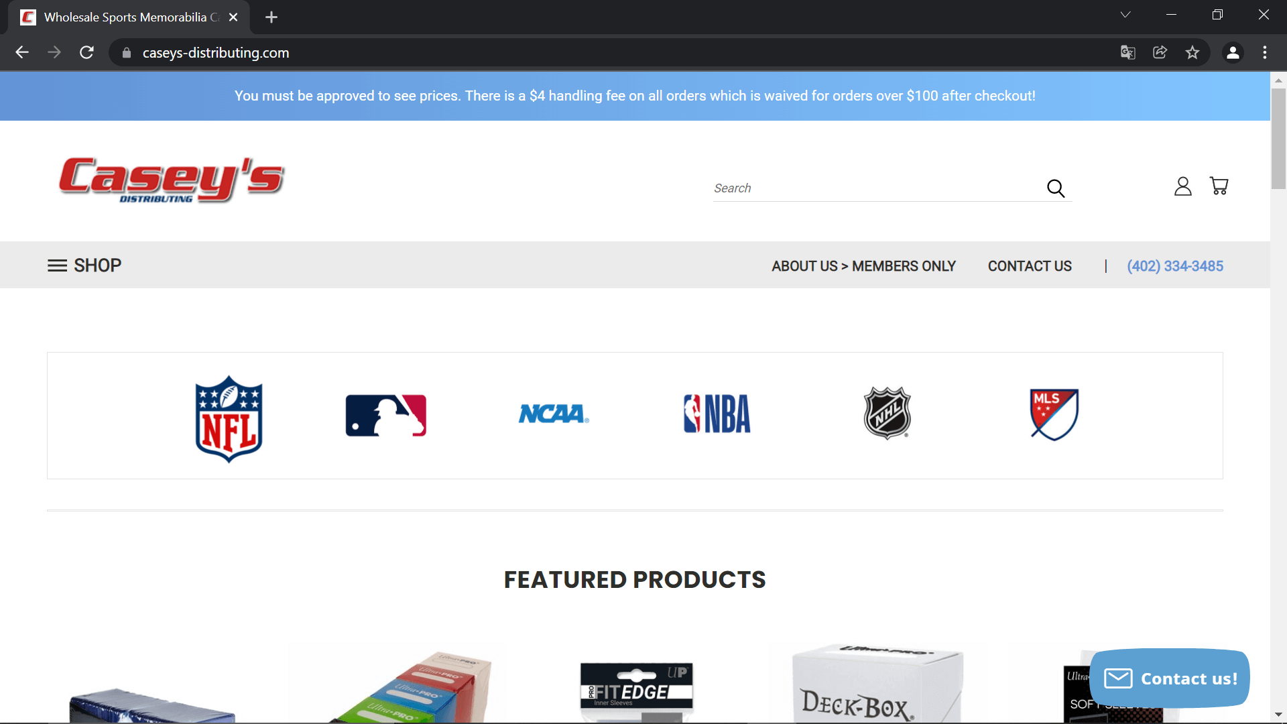The height and width of the screenshot is (724, 1287).
Task: Go to Contact Us page
Action: tap(1030, 266)
